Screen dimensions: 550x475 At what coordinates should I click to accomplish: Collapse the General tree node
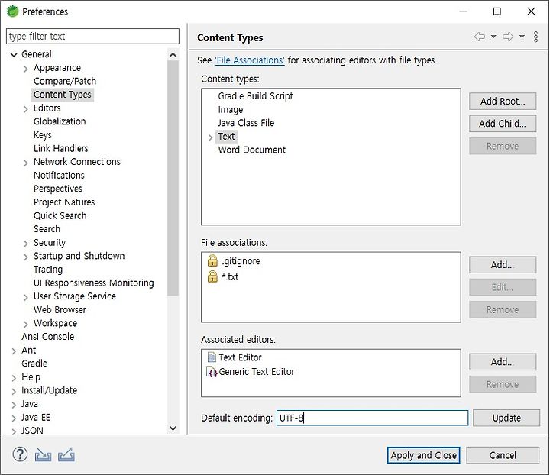point(14,55)
